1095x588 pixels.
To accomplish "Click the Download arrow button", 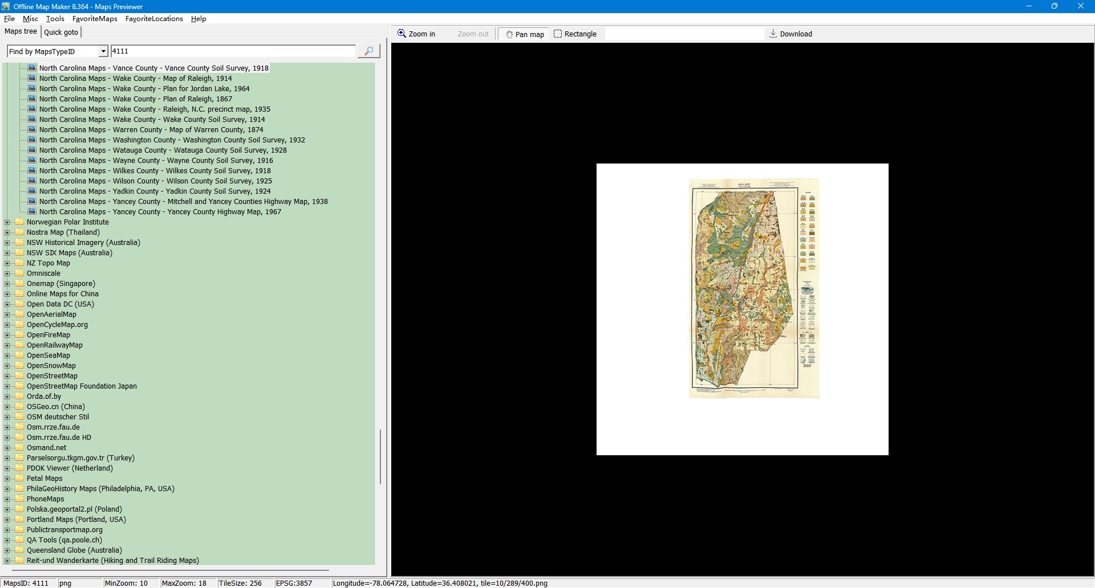I will click(x=790, y=34).
